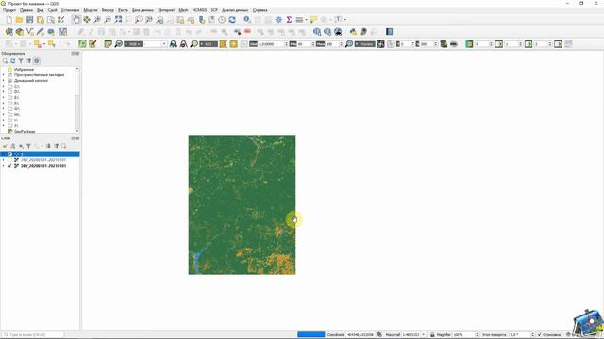The height and width of the screenshot is (339, 604).
Task: Open the map scale dropdown in status bar
Action: tap(424, 335)
